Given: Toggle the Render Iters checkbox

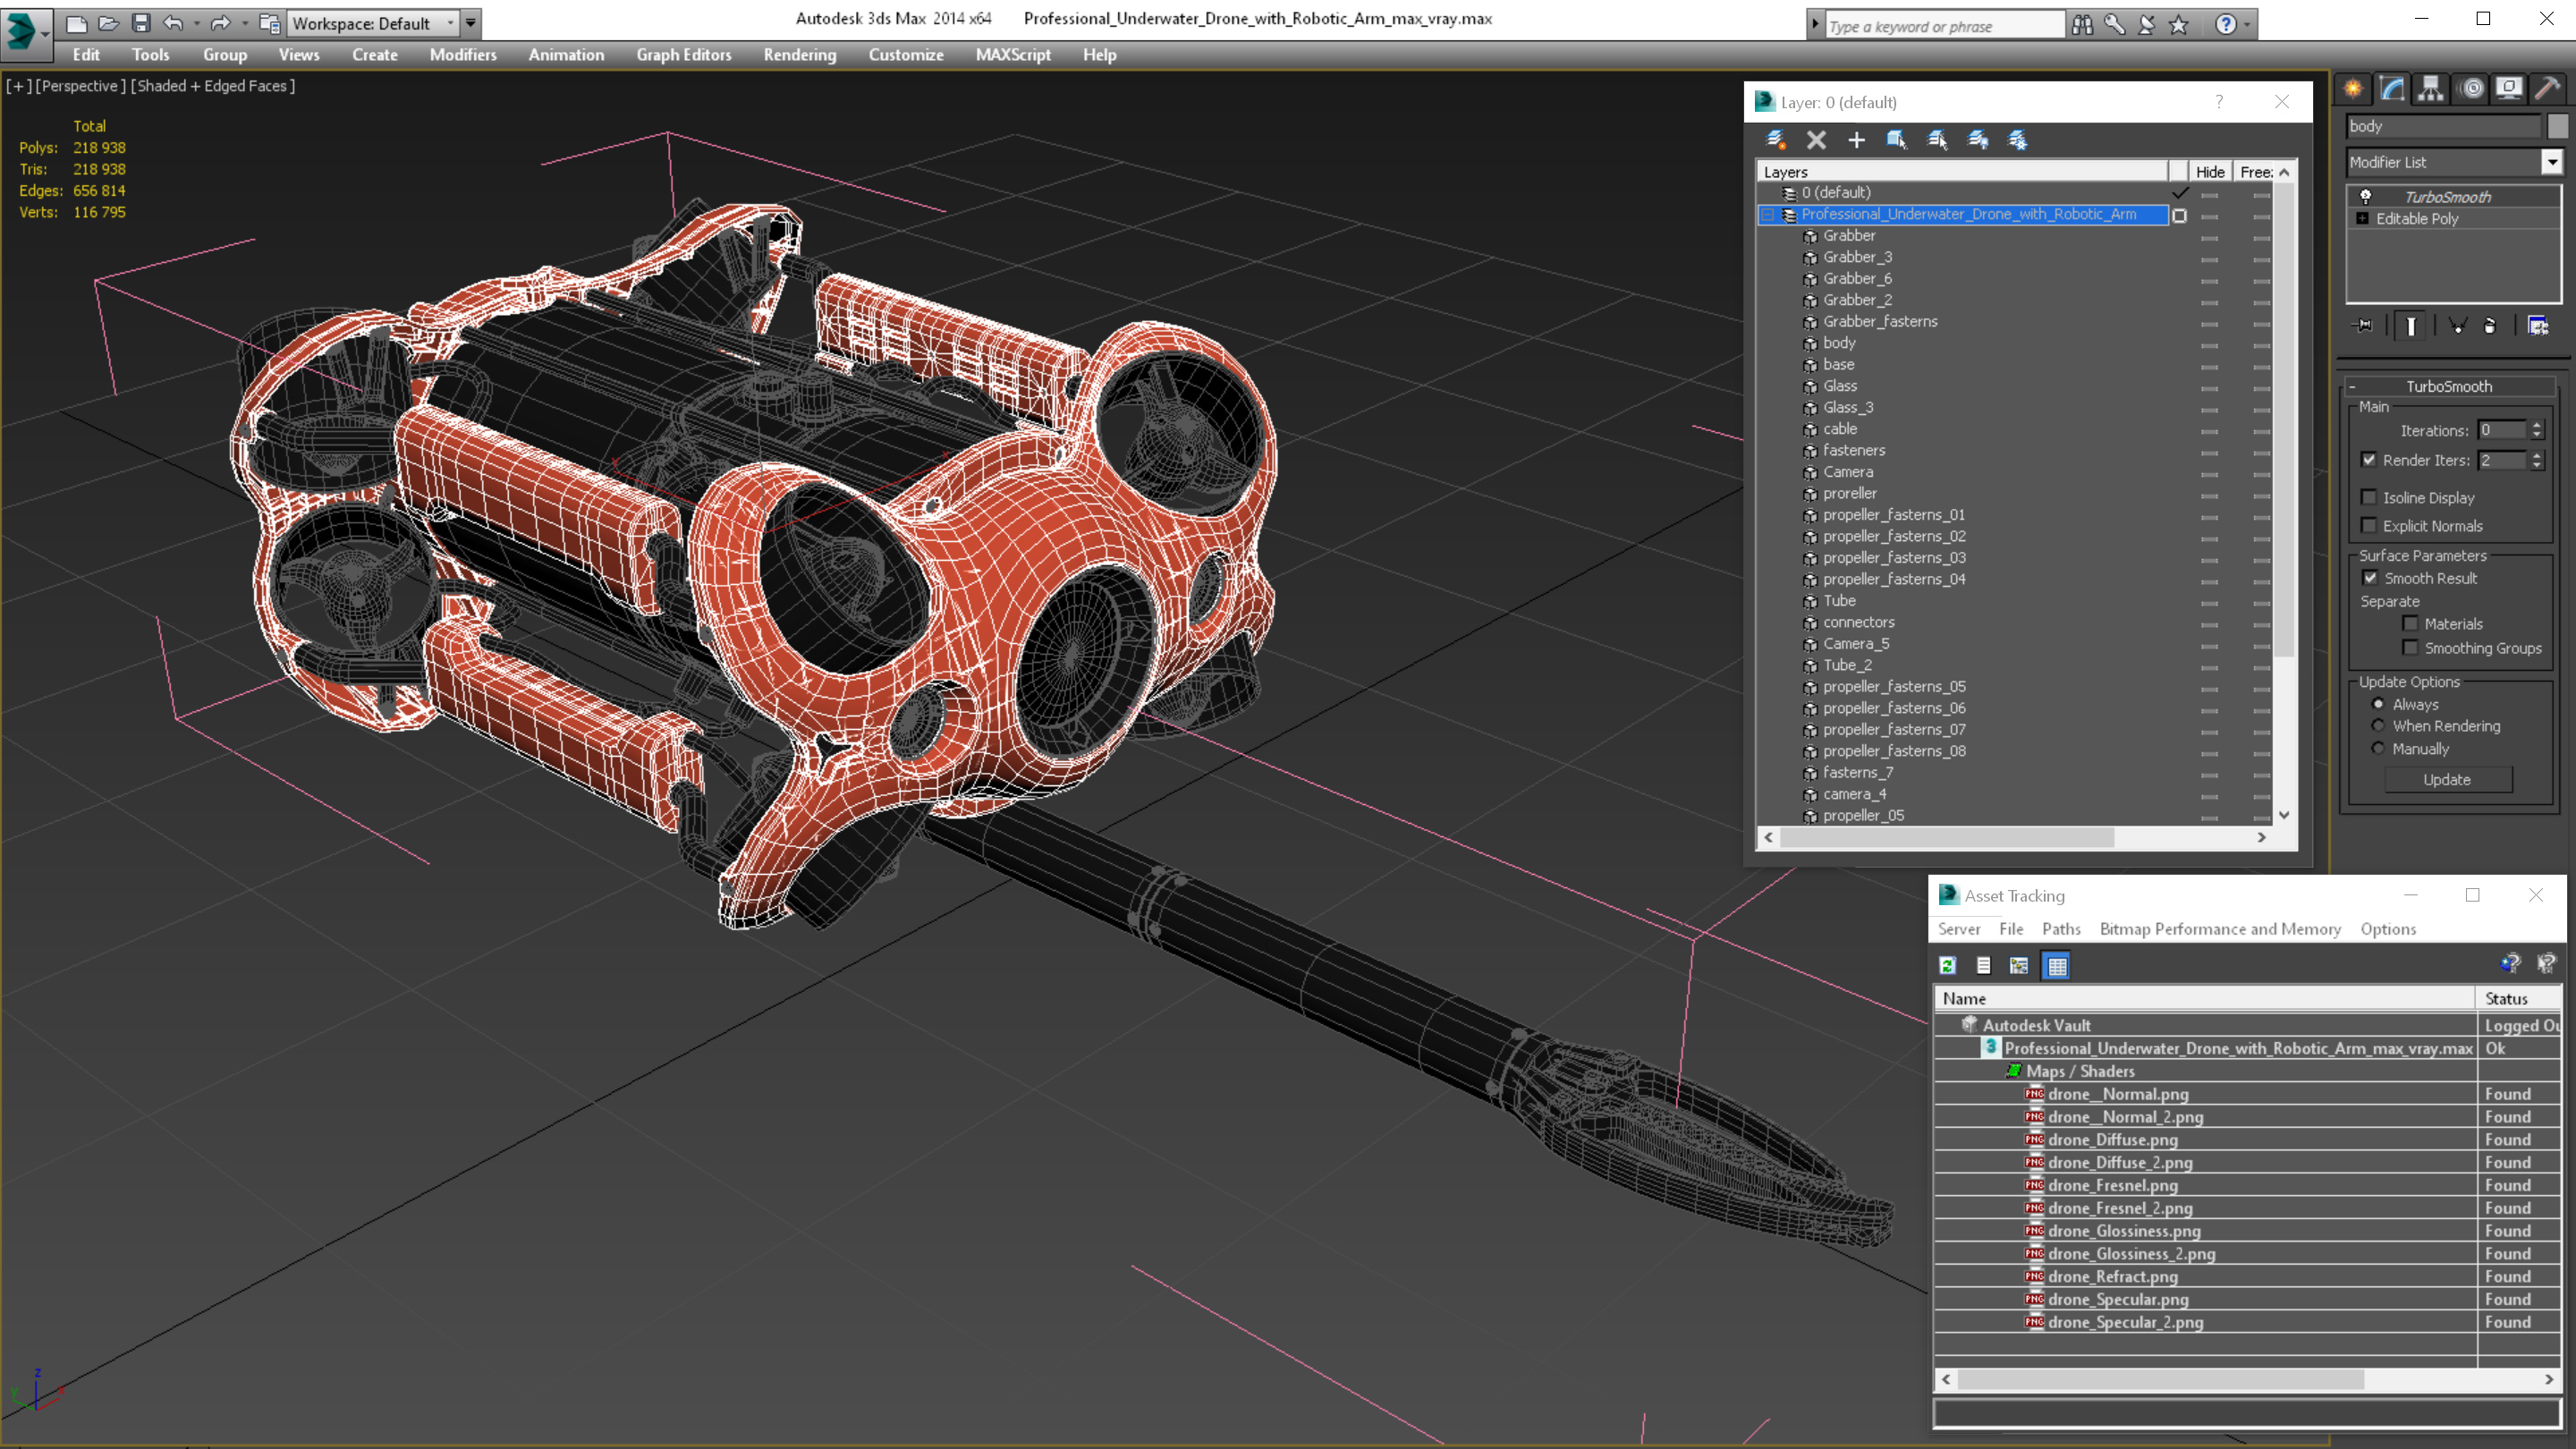Looking at the screenshot, I should (x=2369, y=460).
